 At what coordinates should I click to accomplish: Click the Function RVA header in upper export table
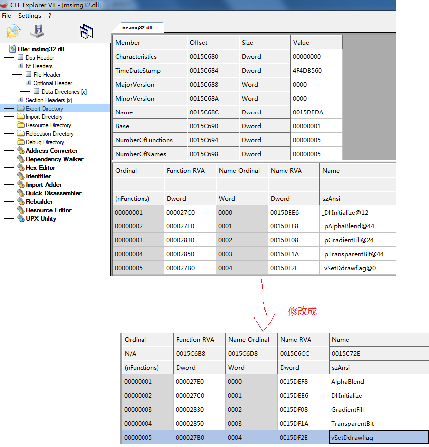190,170
